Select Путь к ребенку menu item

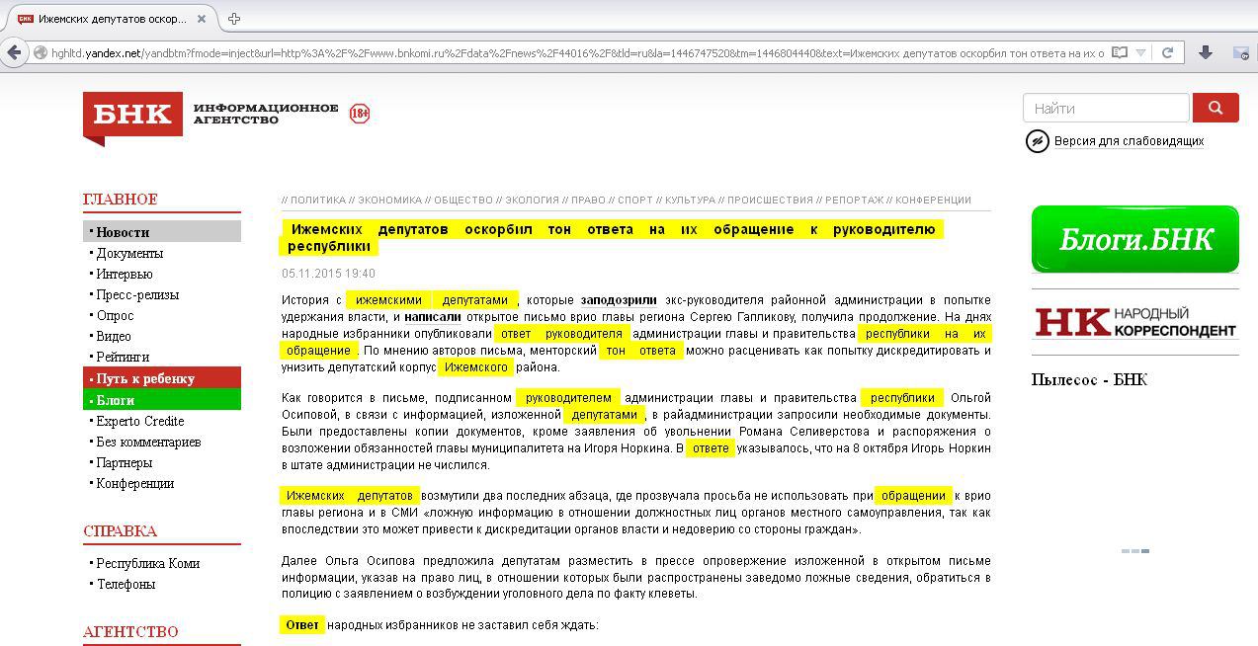tap(145, 378)
